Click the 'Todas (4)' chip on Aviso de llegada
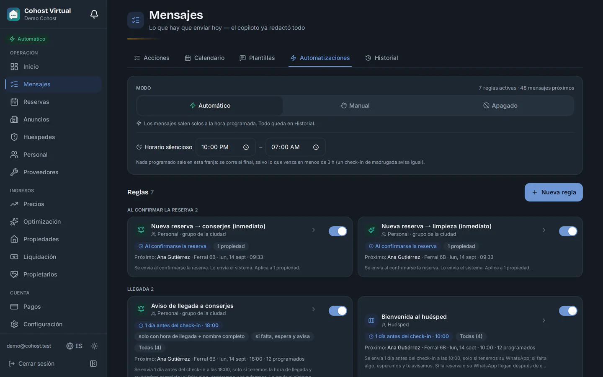 coord(150,348)
